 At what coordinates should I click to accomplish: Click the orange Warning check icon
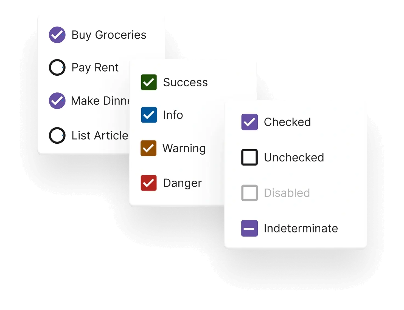pyautogui.click(x=148, y=148)
